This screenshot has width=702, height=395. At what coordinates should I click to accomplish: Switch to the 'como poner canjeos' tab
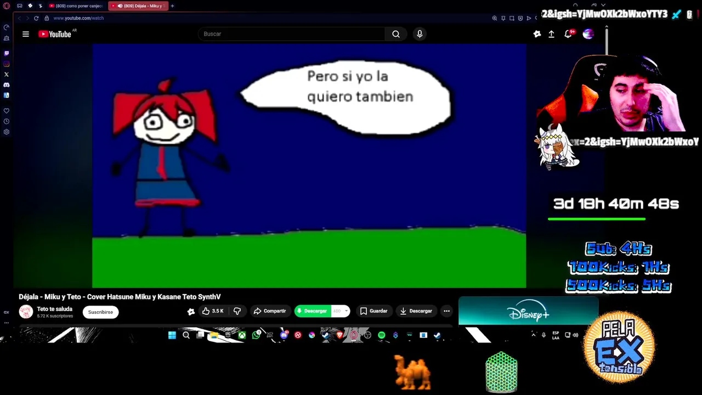[x=77, y=6]
